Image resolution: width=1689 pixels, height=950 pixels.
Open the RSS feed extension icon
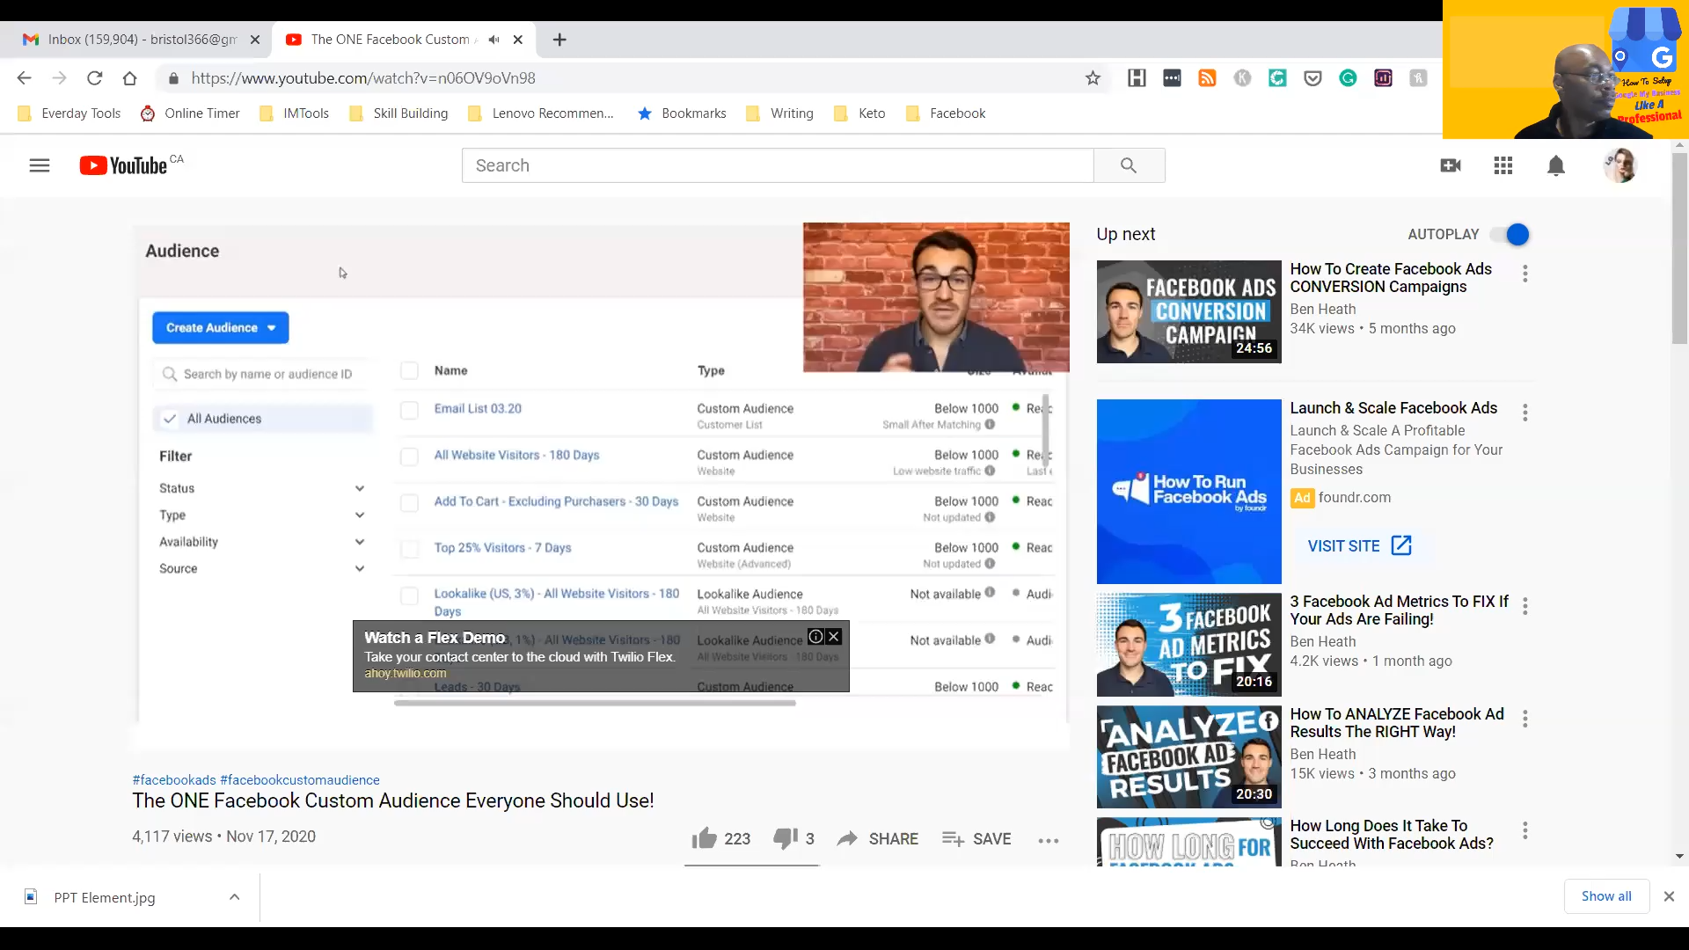(x=1207, y=78)
